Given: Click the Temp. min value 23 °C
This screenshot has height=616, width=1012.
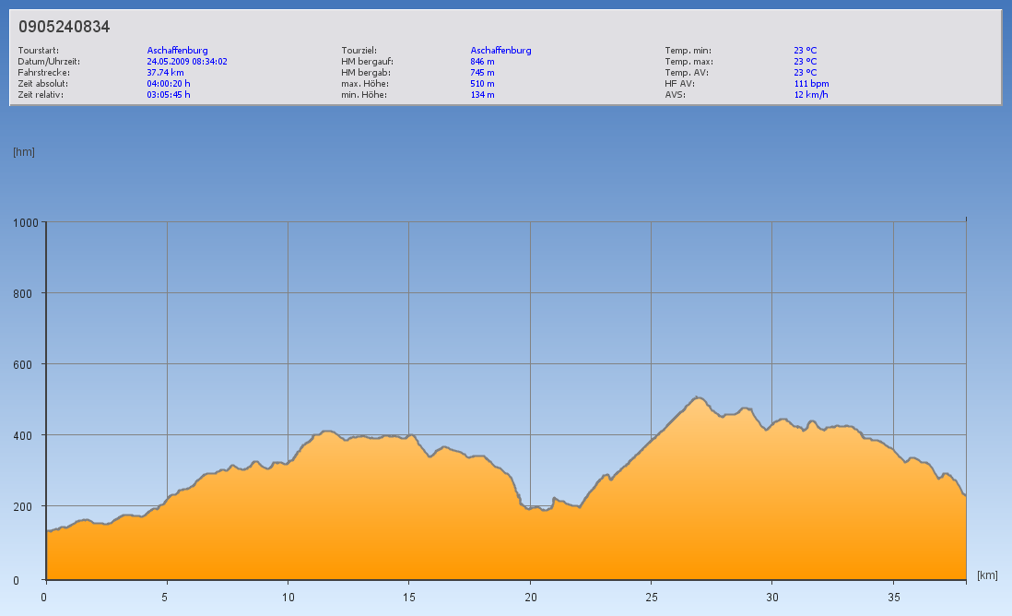Looking at the screenshot, I should 805,51.
